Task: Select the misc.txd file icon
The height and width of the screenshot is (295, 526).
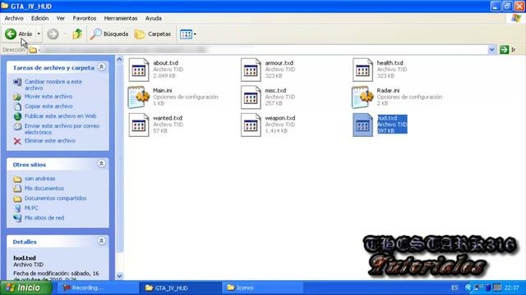Action: coord(251,97)
